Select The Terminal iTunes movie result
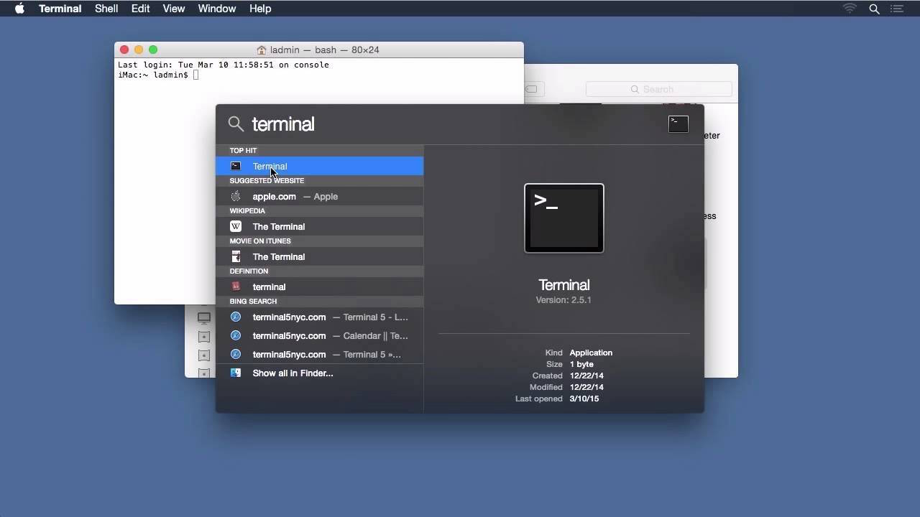 click(320, 256)
